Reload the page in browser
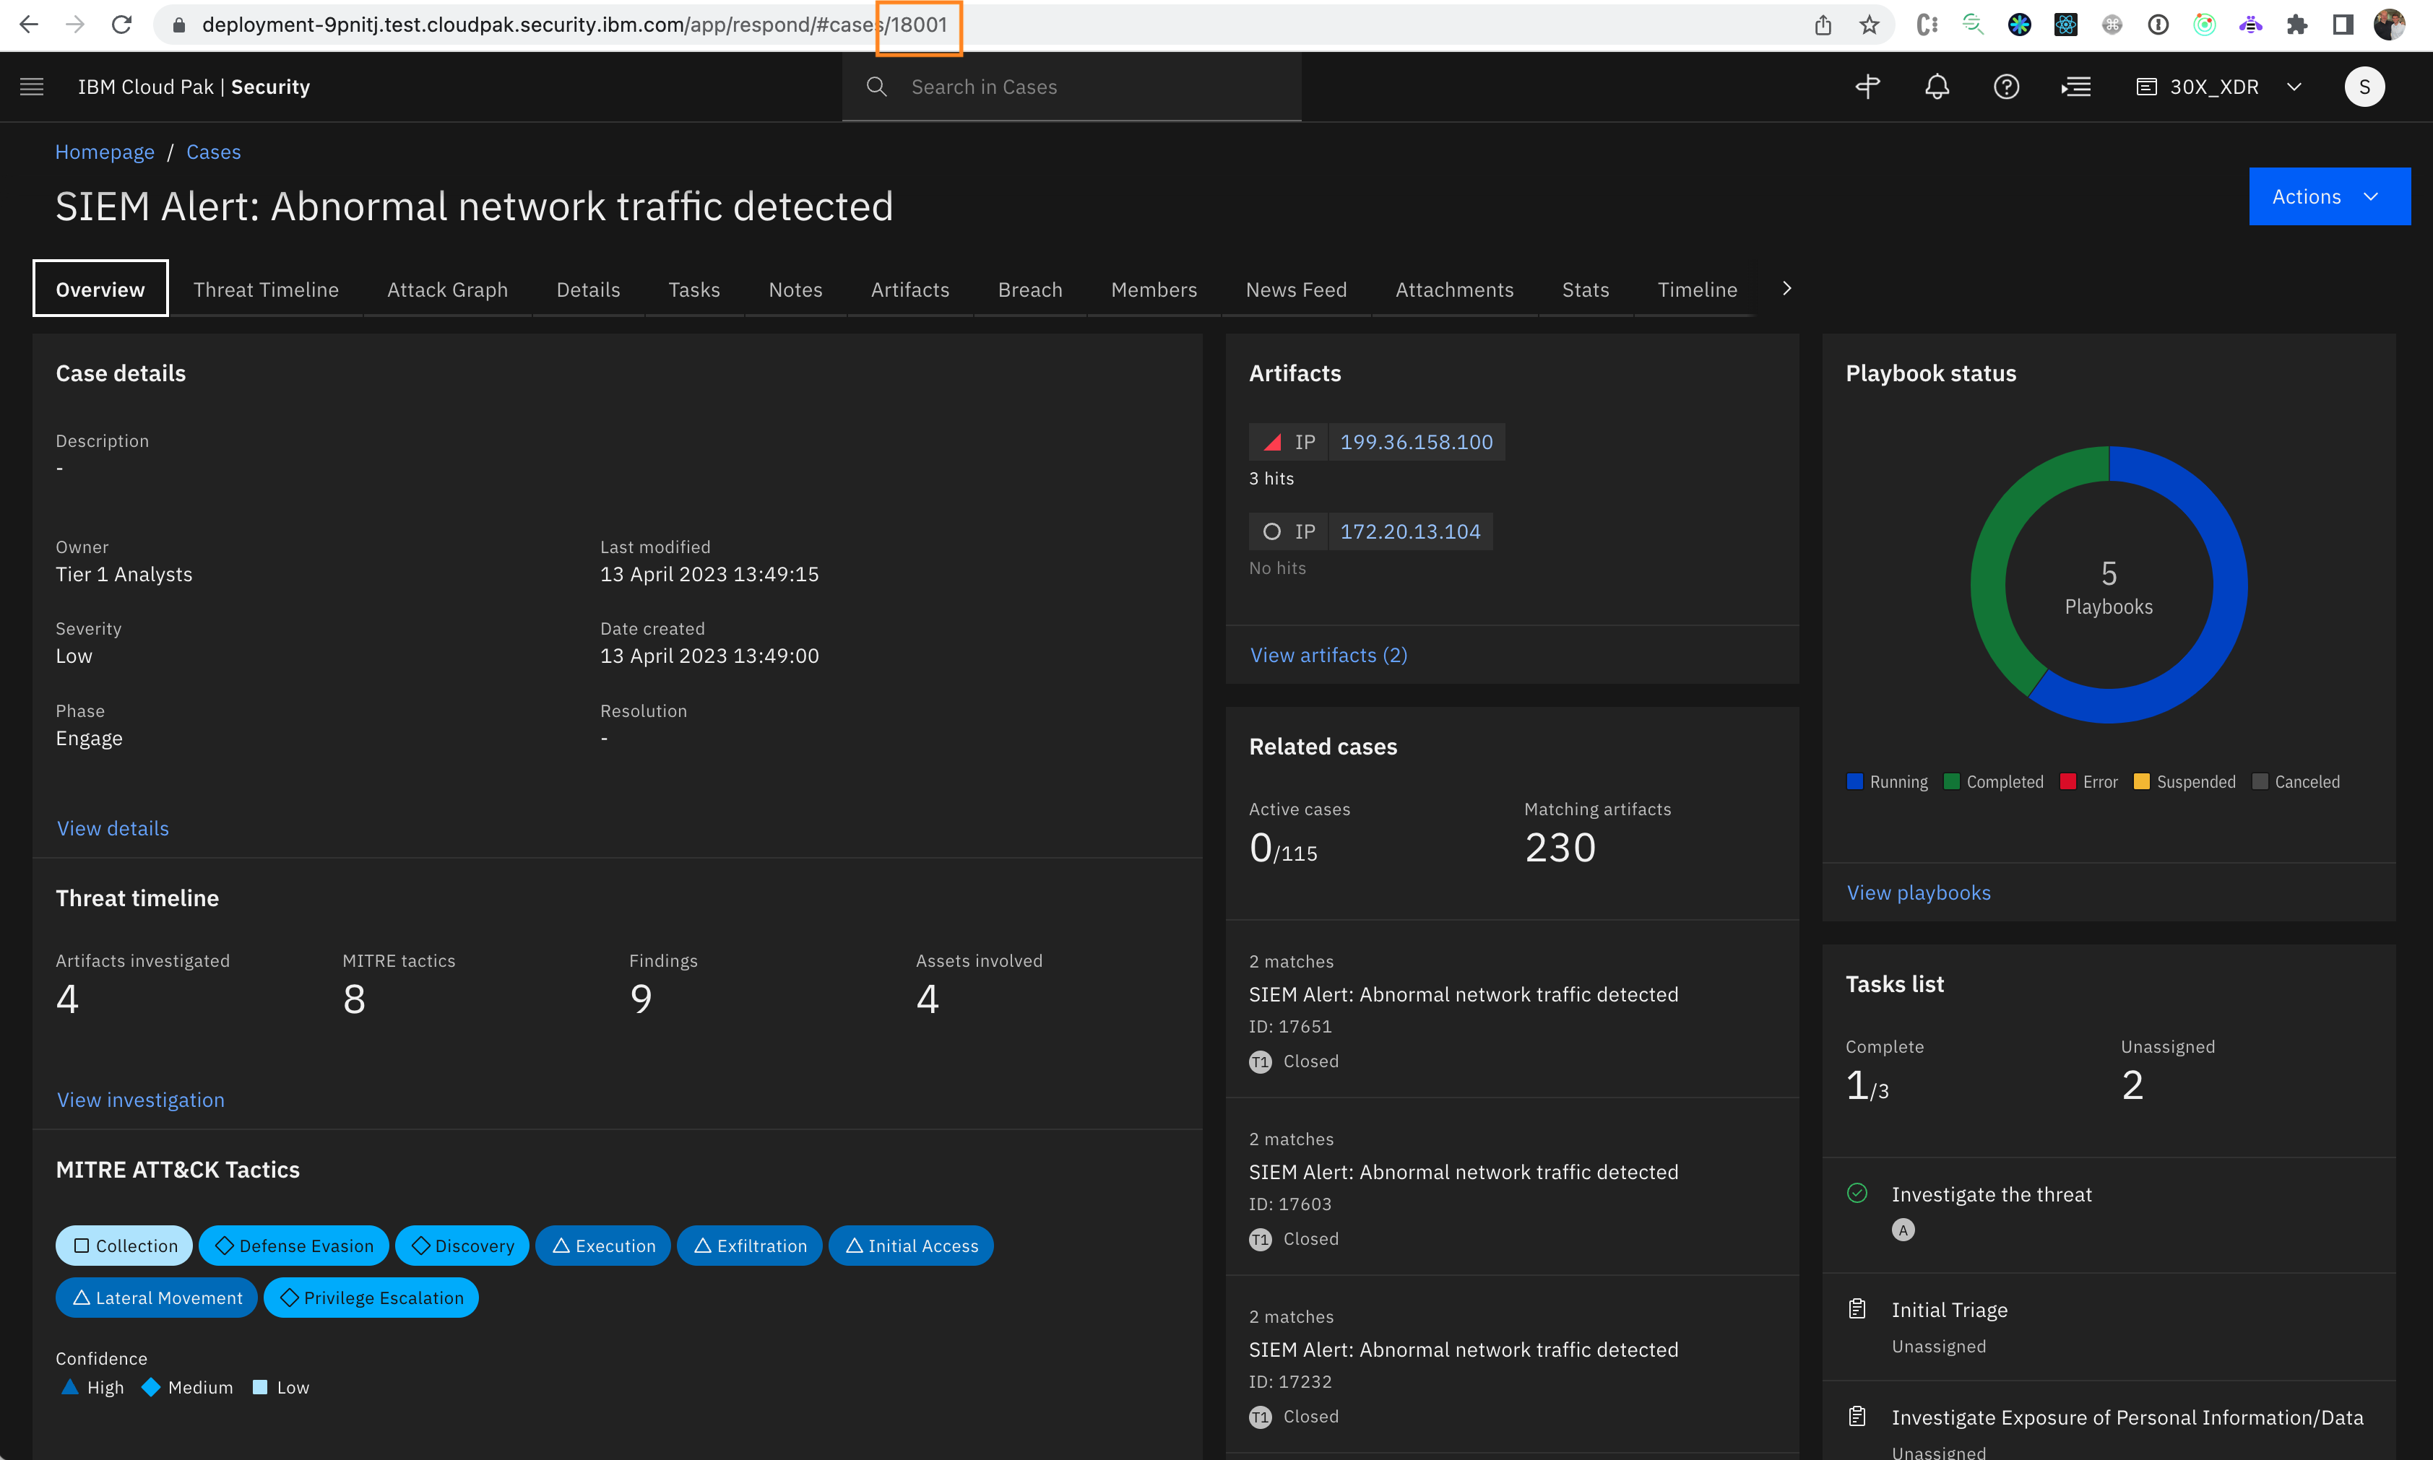The width and height of the screenshot is (2433, 1460). tap(122, 25)
